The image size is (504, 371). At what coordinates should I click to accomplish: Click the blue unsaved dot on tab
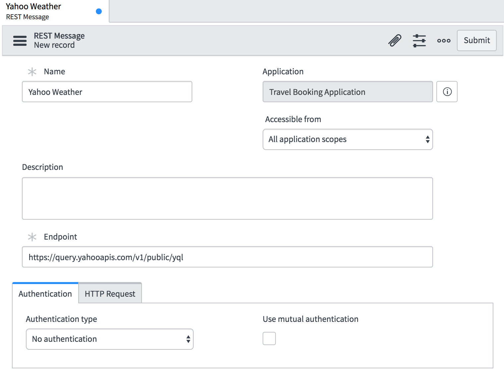tap(99, 11)
